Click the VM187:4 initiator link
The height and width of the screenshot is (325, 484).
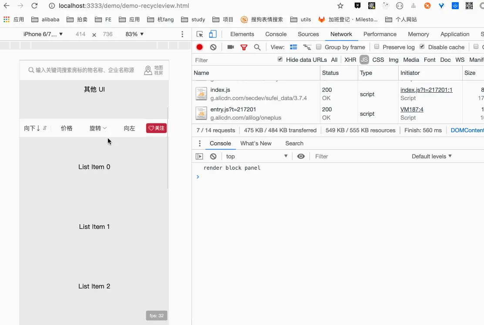412,110
